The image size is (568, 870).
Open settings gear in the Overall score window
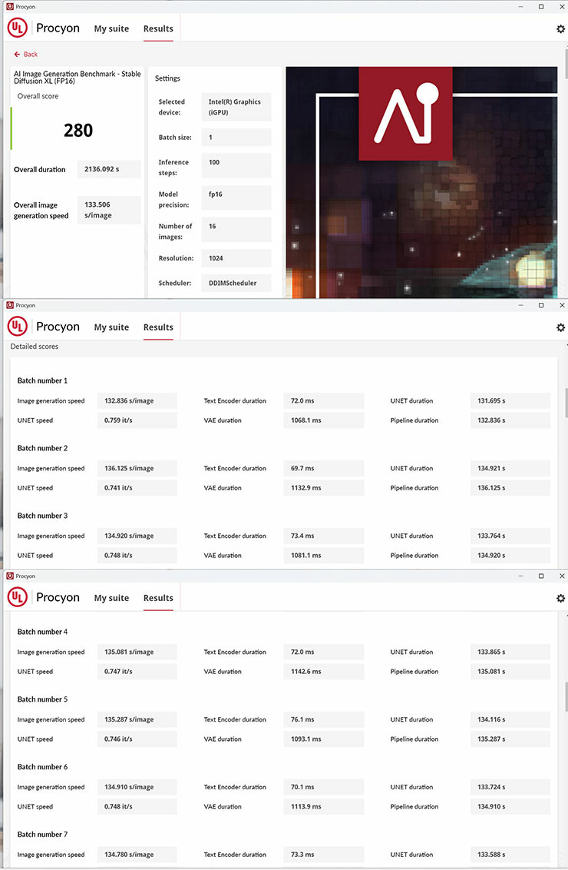560,29
